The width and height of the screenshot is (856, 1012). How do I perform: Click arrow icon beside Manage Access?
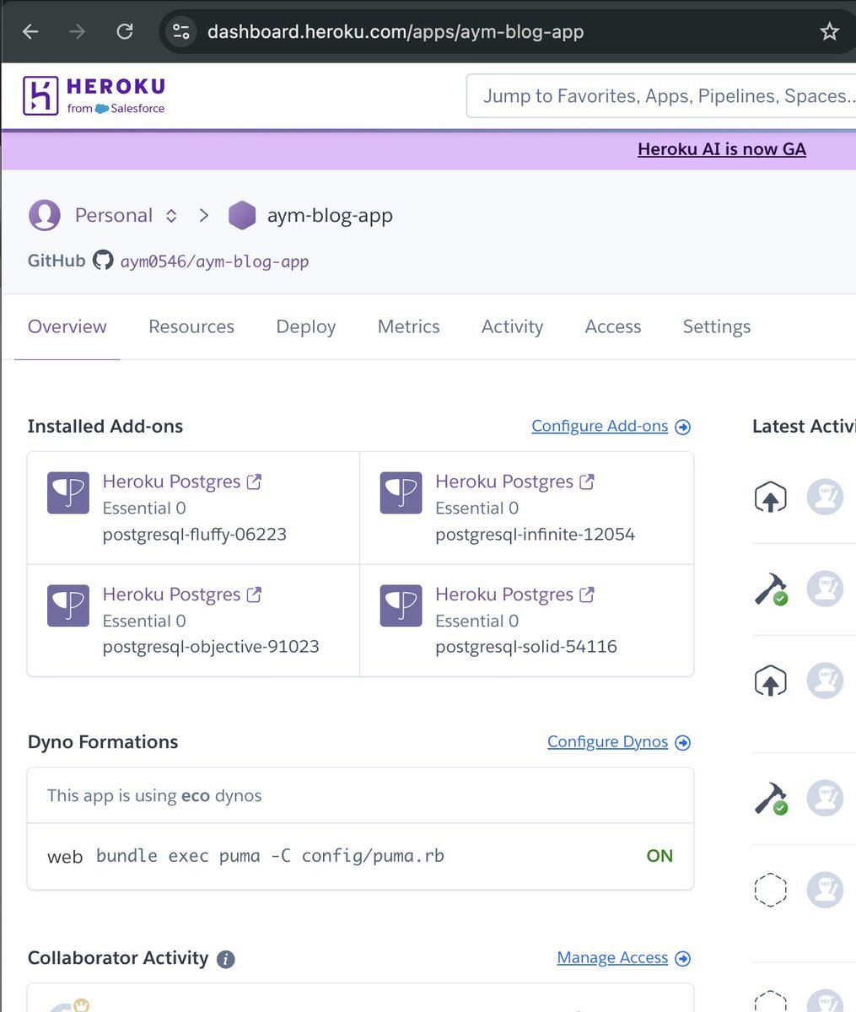[683, 958]
